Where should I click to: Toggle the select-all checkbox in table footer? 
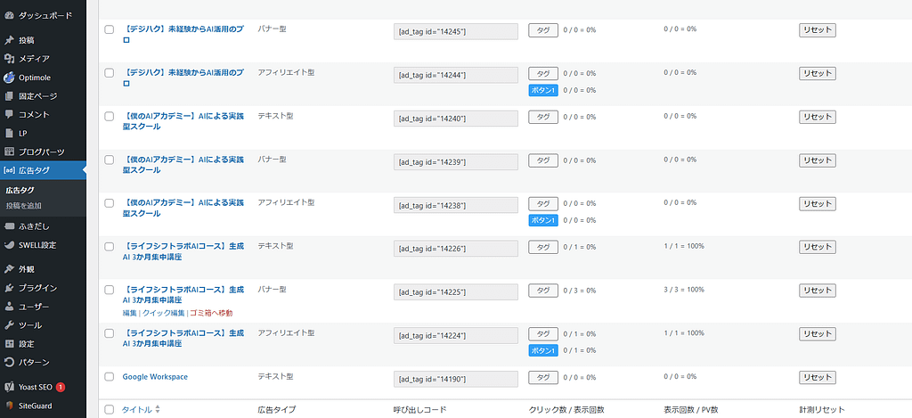coord(110,409)
